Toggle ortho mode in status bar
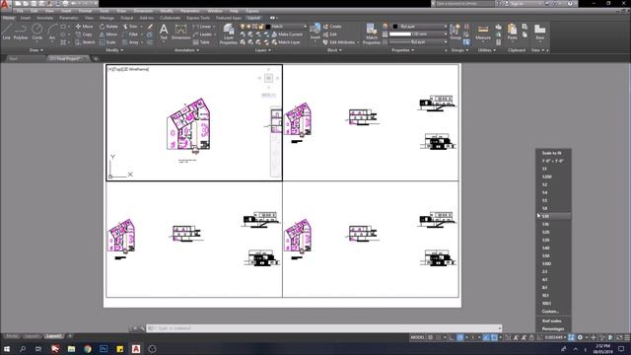 (452, 337)
